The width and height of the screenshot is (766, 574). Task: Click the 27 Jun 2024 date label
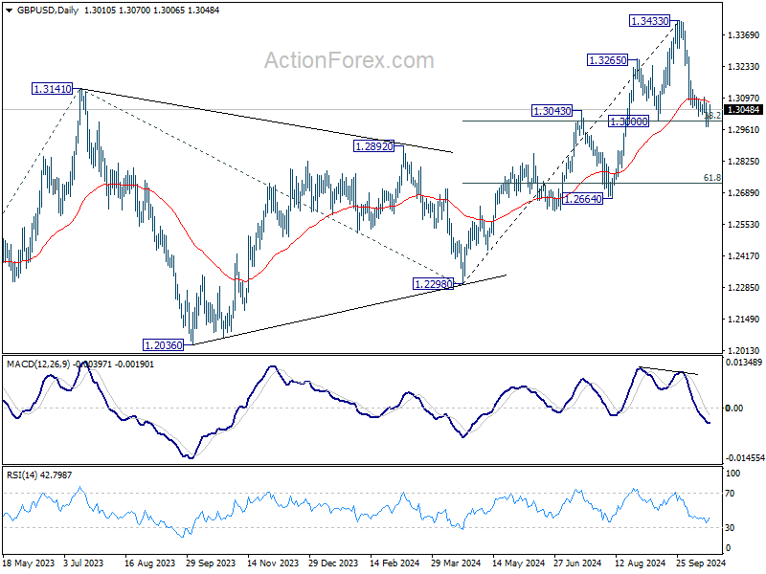click(x=577, y=563)
